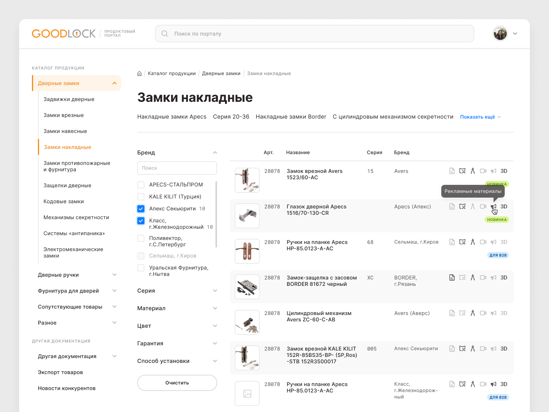Click the Очистить filters button

click(177, 383)
